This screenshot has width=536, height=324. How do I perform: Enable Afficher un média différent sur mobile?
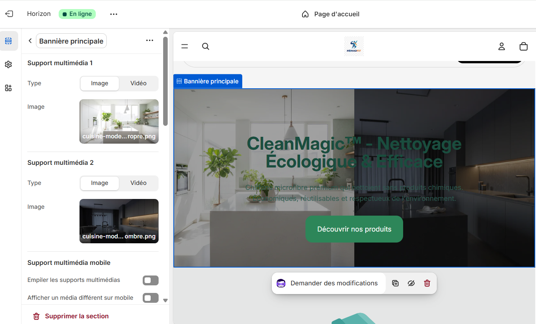click(x=150, y=298)
